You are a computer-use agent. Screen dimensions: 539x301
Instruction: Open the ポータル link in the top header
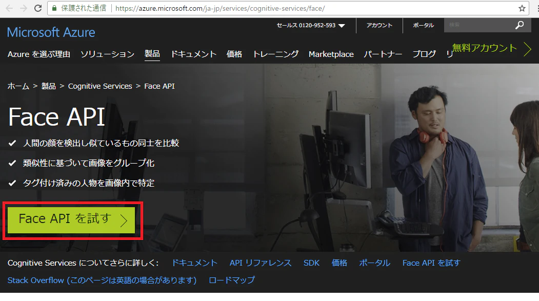(423, 26)
